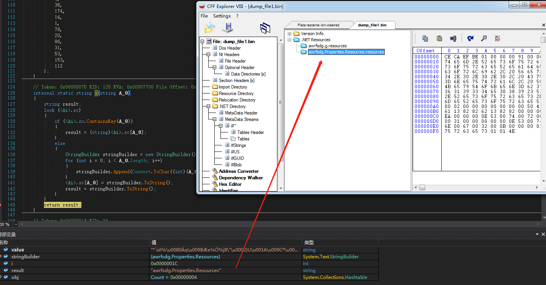Click the CFF Explorer title bar app icon

coord(202,6)
